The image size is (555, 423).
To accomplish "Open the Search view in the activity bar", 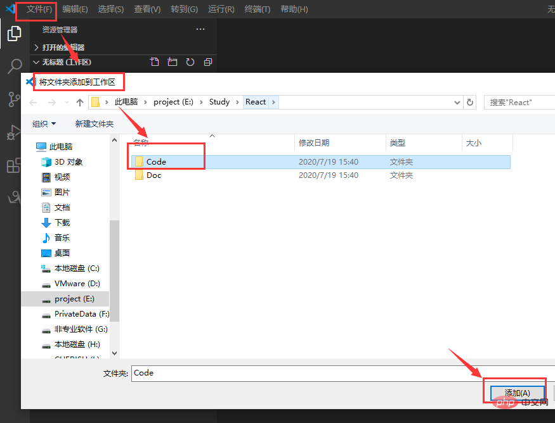I will tap(15, 66).
